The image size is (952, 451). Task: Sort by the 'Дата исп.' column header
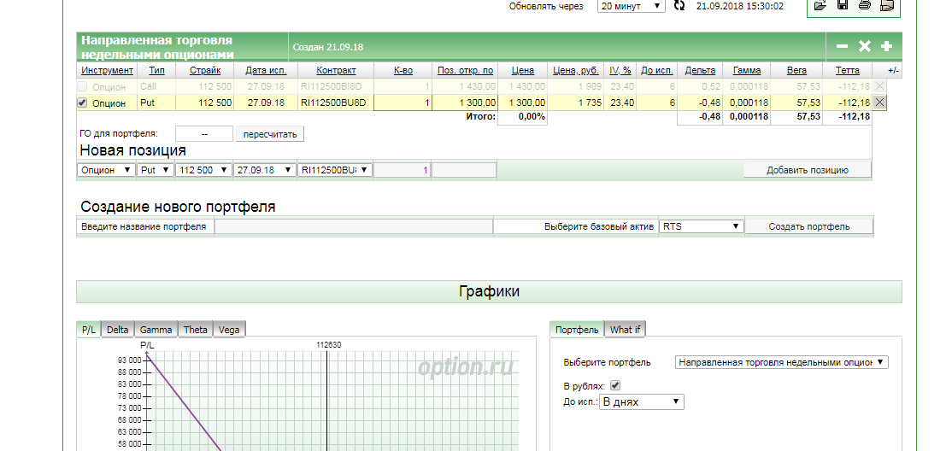[266, 71]
